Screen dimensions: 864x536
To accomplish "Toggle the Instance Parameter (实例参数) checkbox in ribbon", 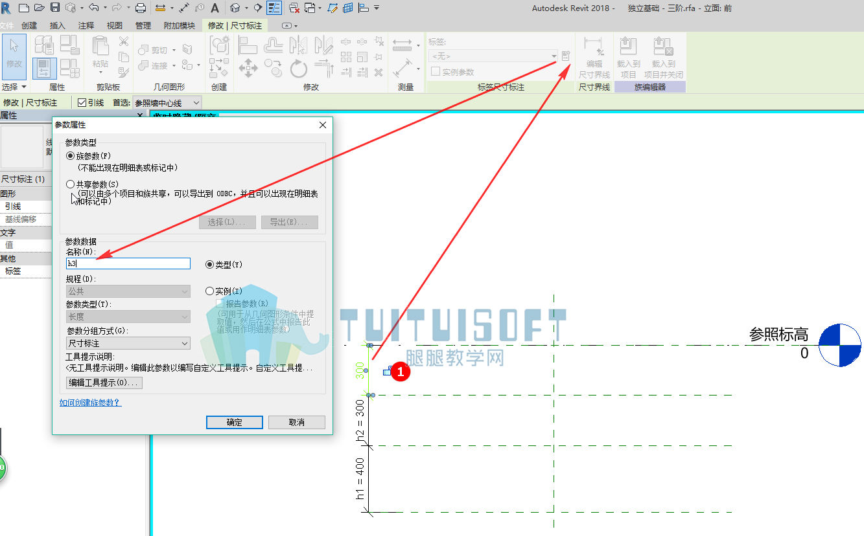I will (x=436, y=72).
